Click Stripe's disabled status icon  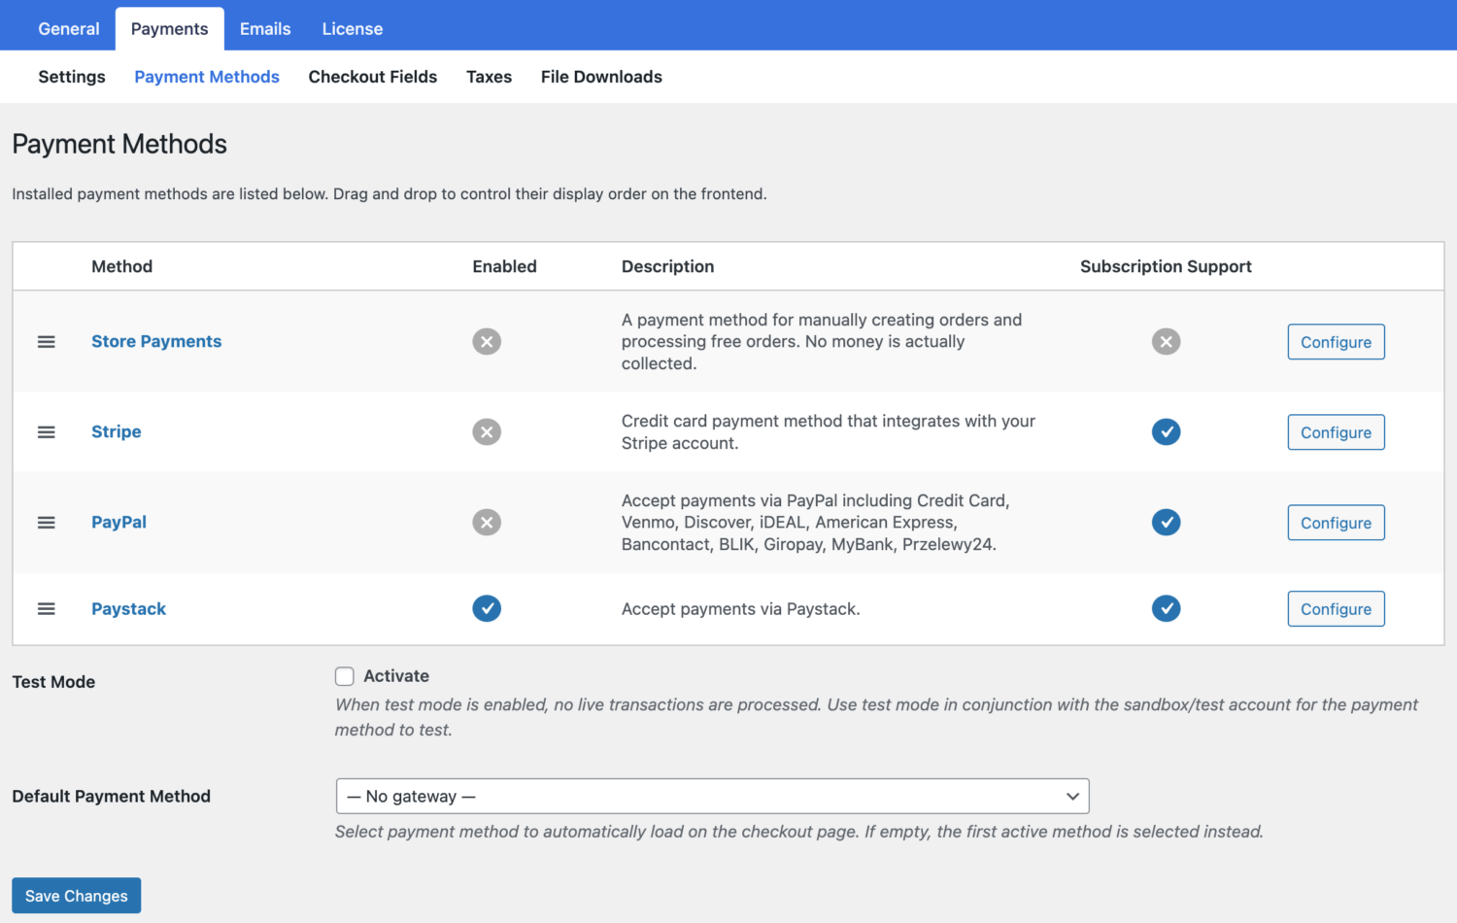pos(487,432)
